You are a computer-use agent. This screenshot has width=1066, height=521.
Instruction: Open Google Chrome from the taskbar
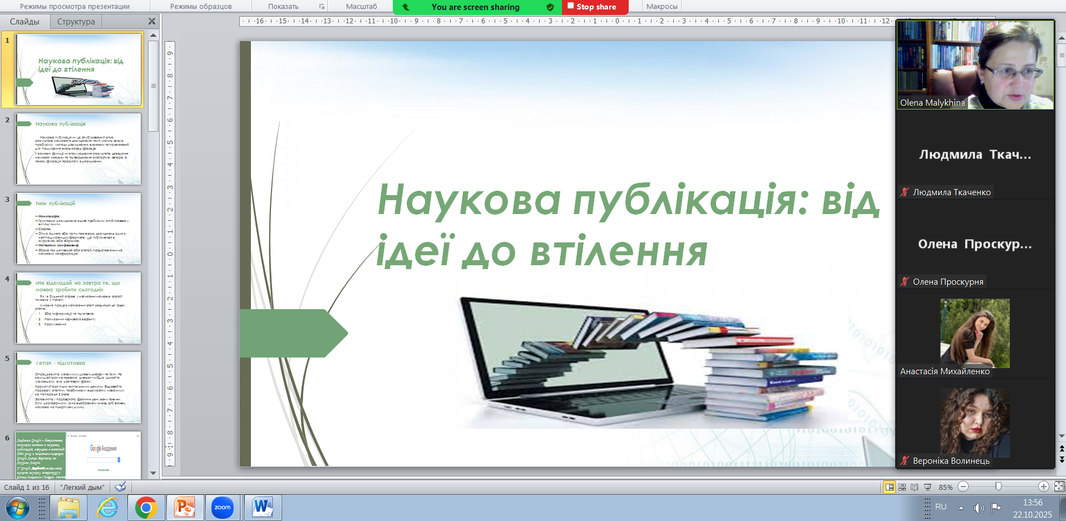pos(146,508)
